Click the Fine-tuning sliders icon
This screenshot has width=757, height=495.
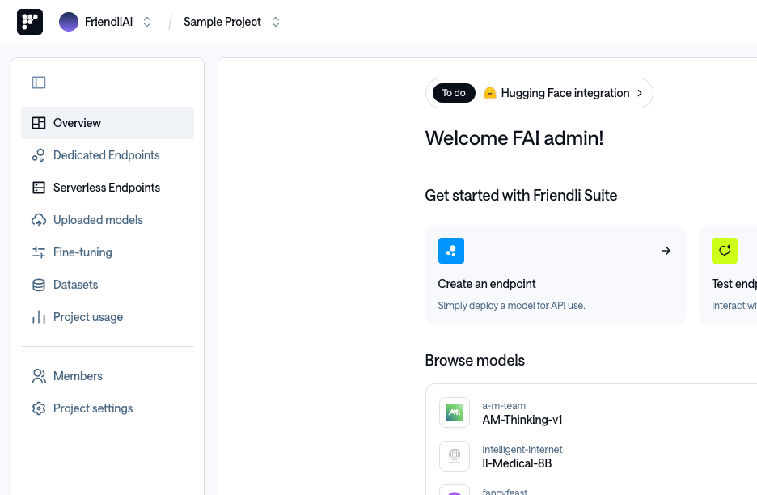[x=39, y=252]
